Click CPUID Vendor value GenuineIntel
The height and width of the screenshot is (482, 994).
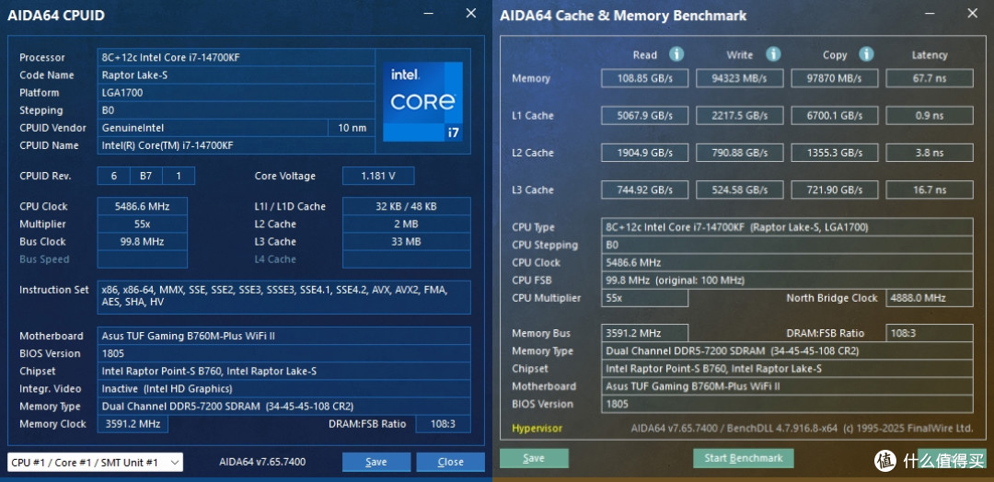tap(213, 128)
